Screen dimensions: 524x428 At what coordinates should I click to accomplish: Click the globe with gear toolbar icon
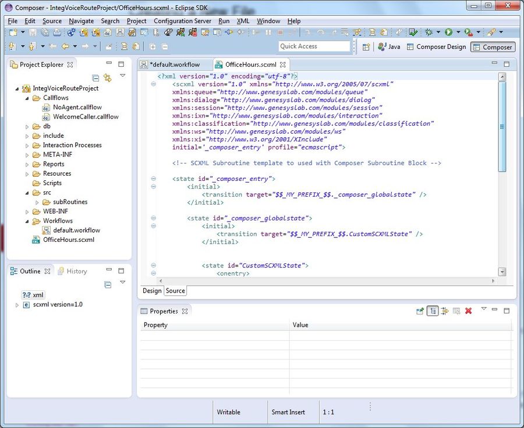click(x=71, y=32)
